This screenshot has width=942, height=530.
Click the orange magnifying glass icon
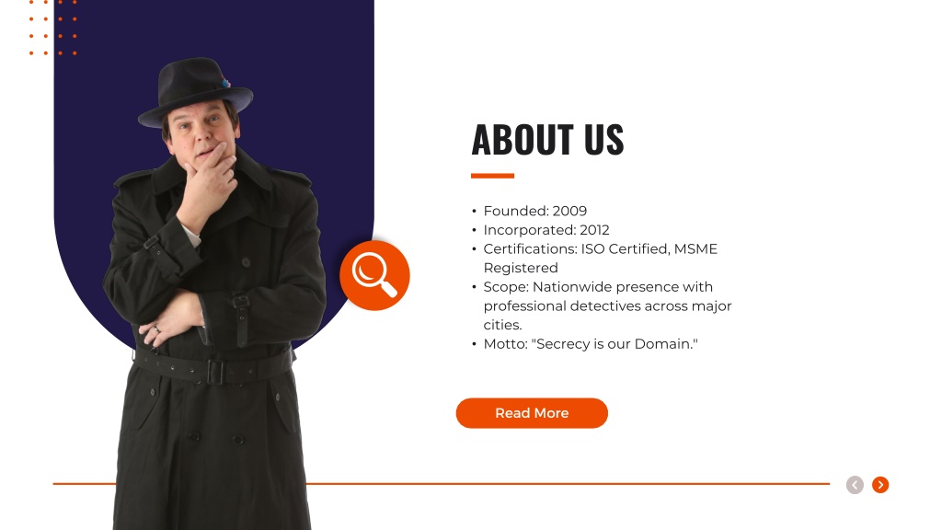tap(374, 275)
